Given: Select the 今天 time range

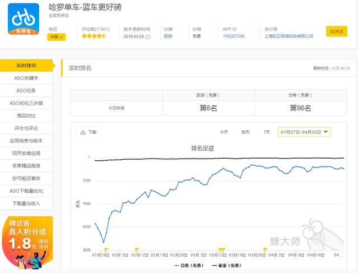Looking at the screenshot, I should 224,132.
